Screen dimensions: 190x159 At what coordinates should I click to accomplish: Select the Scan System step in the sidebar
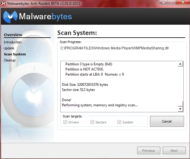[15, 54]
